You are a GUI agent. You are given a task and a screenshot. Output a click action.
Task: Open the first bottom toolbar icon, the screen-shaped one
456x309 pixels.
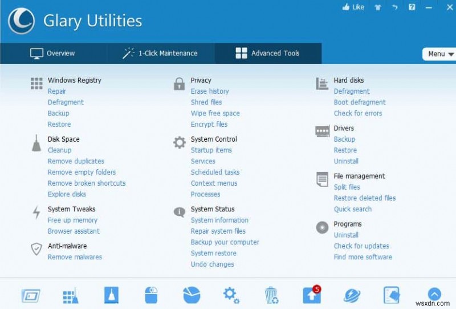coord(31,296)
